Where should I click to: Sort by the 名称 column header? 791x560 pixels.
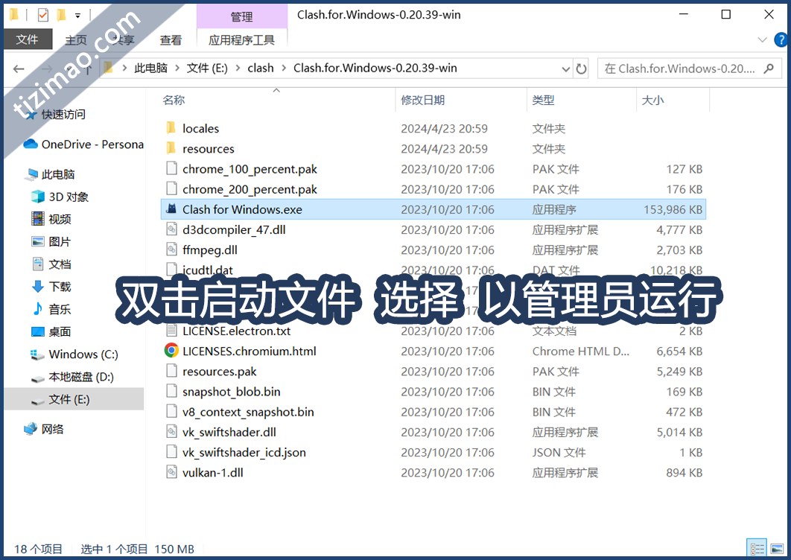pos(174,100)
